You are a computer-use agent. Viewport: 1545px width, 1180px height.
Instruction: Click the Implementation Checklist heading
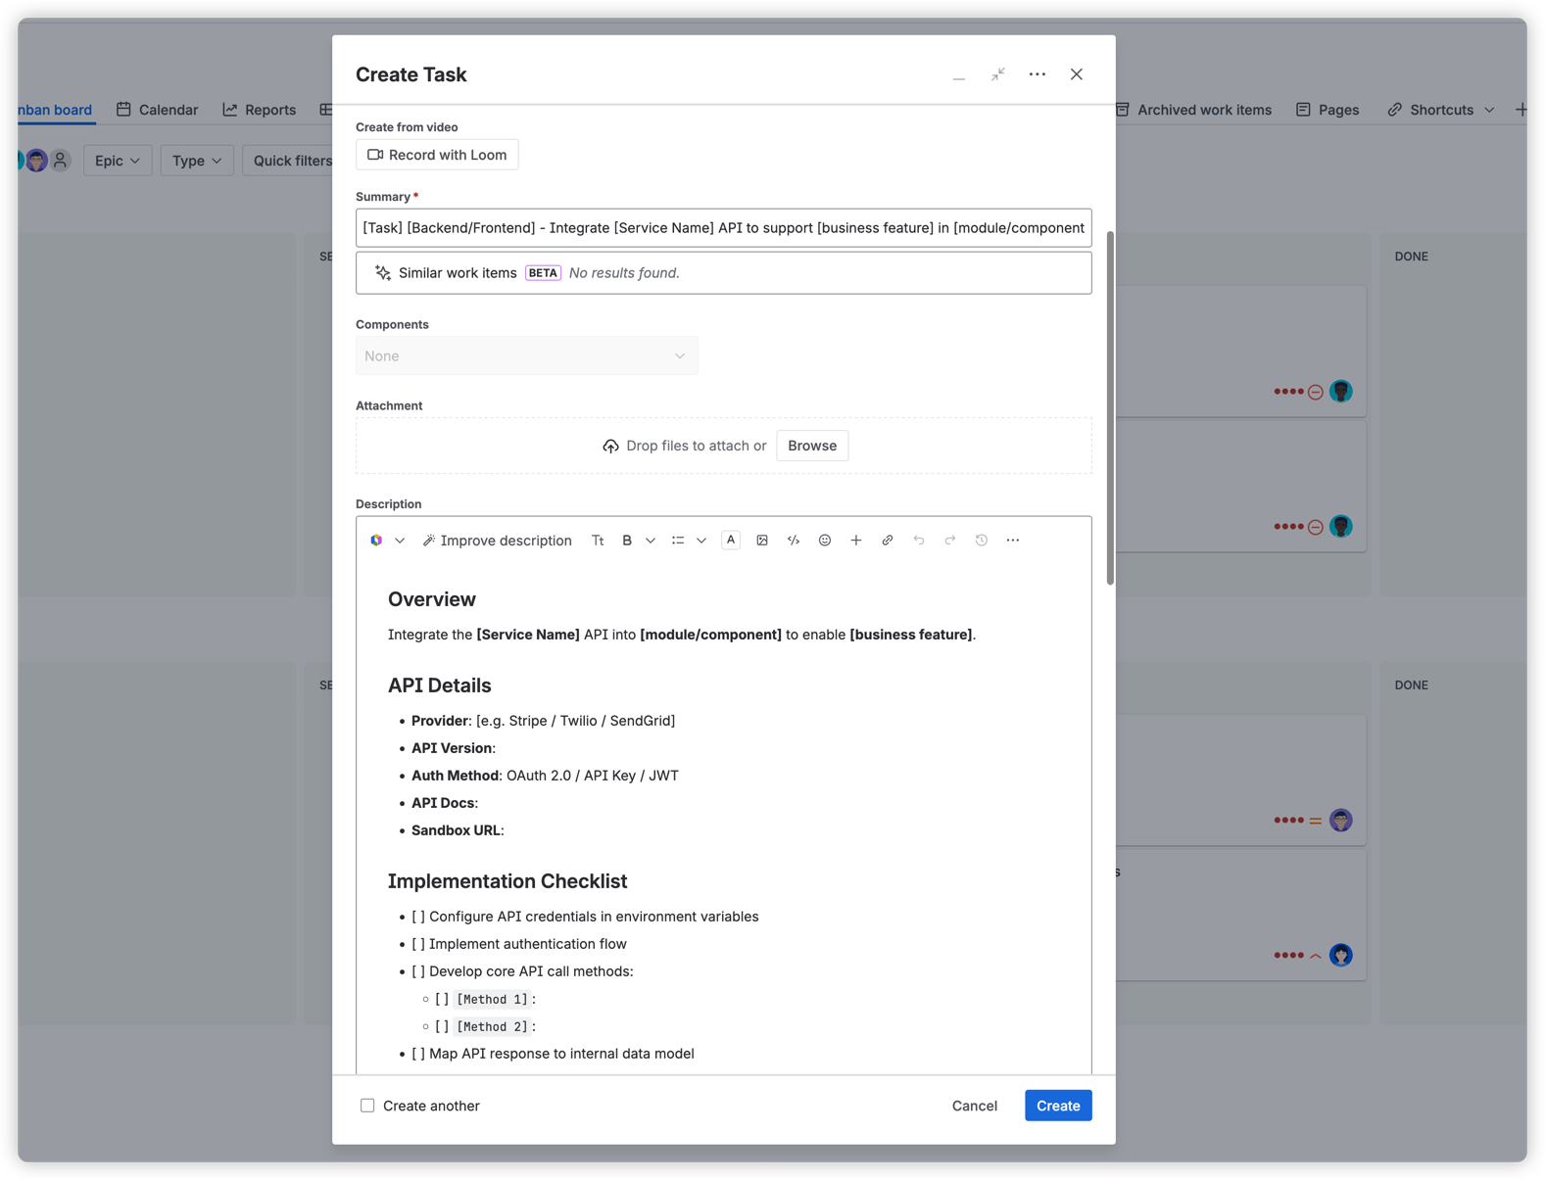507,881
